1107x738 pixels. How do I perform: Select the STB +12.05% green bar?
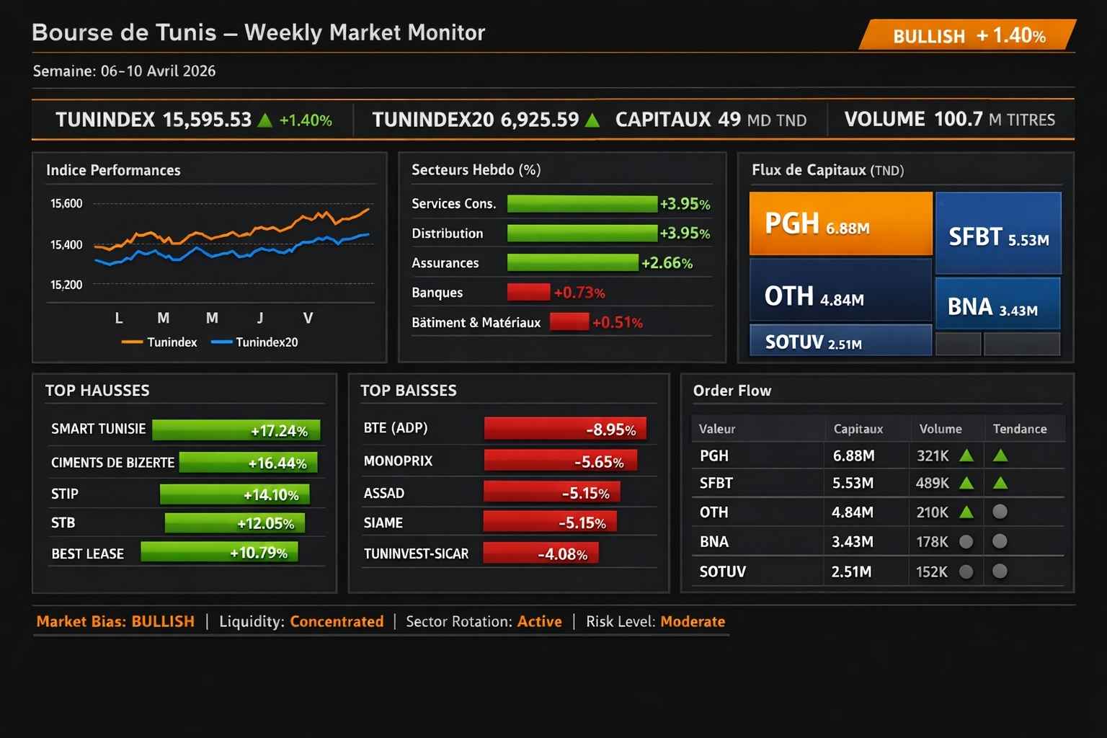tap(235, 523)
